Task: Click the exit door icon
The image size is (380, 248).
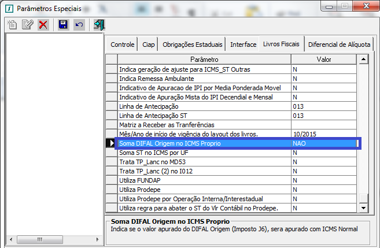Action: [x=99, y=24]
